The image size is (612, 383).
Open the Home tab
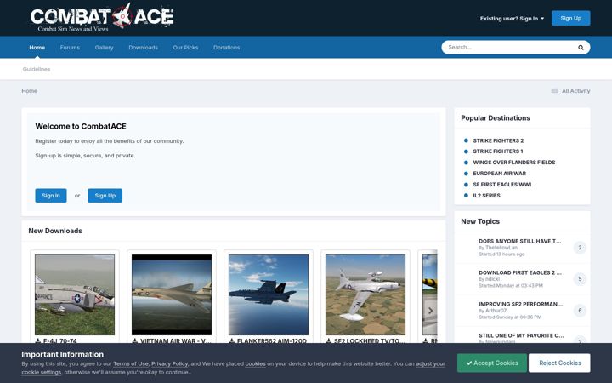click(37, 48)
